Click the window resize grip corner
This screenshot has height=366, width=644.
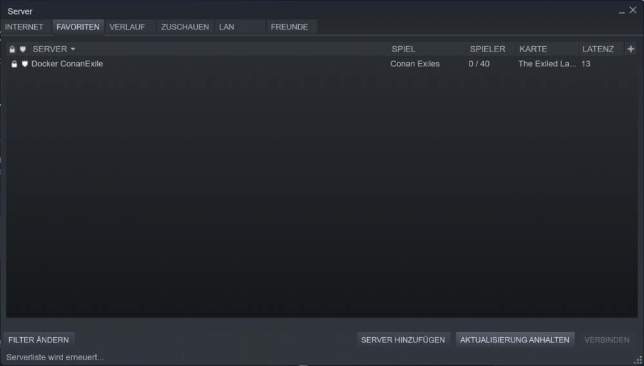pyautogui.click(x=638, y=360)
